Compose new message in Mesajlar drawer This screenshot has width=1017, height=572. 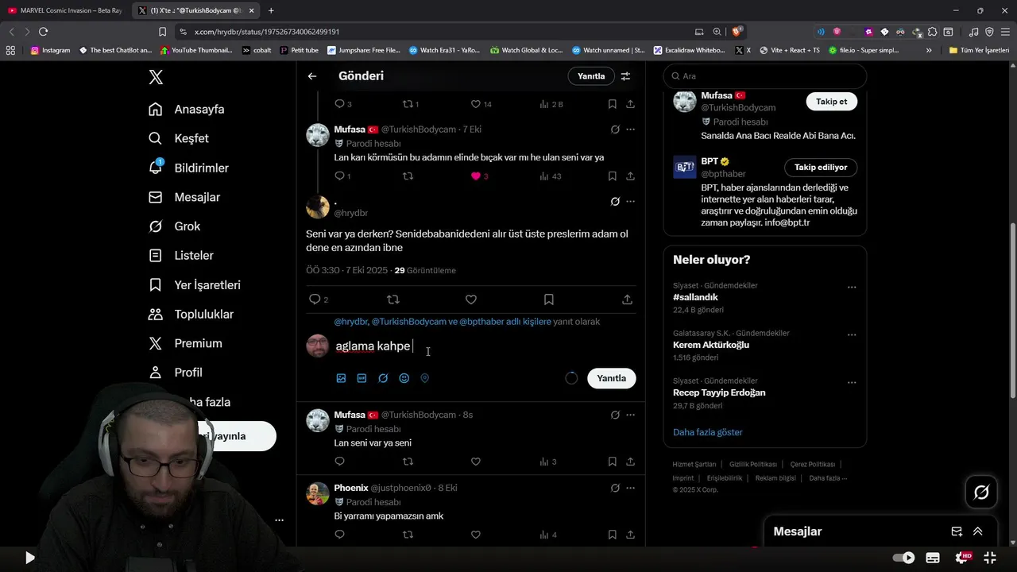tap(957, 531)
